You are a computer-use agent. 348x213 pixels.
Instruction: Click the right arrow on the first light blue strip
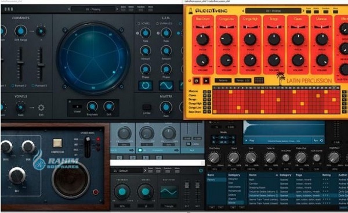point(132,150)
